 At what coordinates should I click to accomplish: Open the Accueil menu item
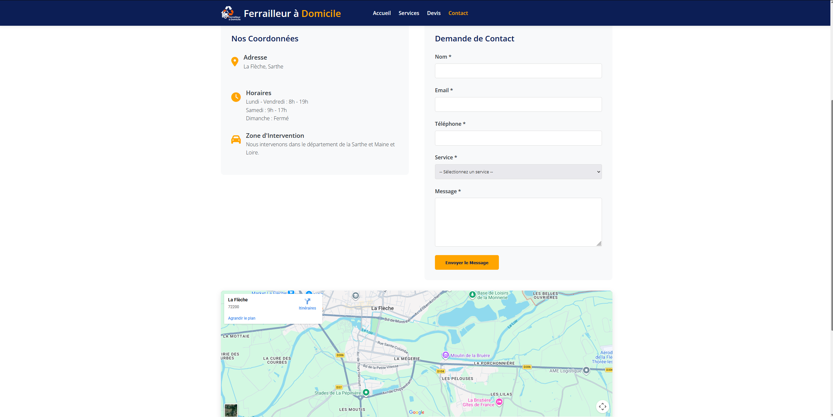[x=381, y=13]
